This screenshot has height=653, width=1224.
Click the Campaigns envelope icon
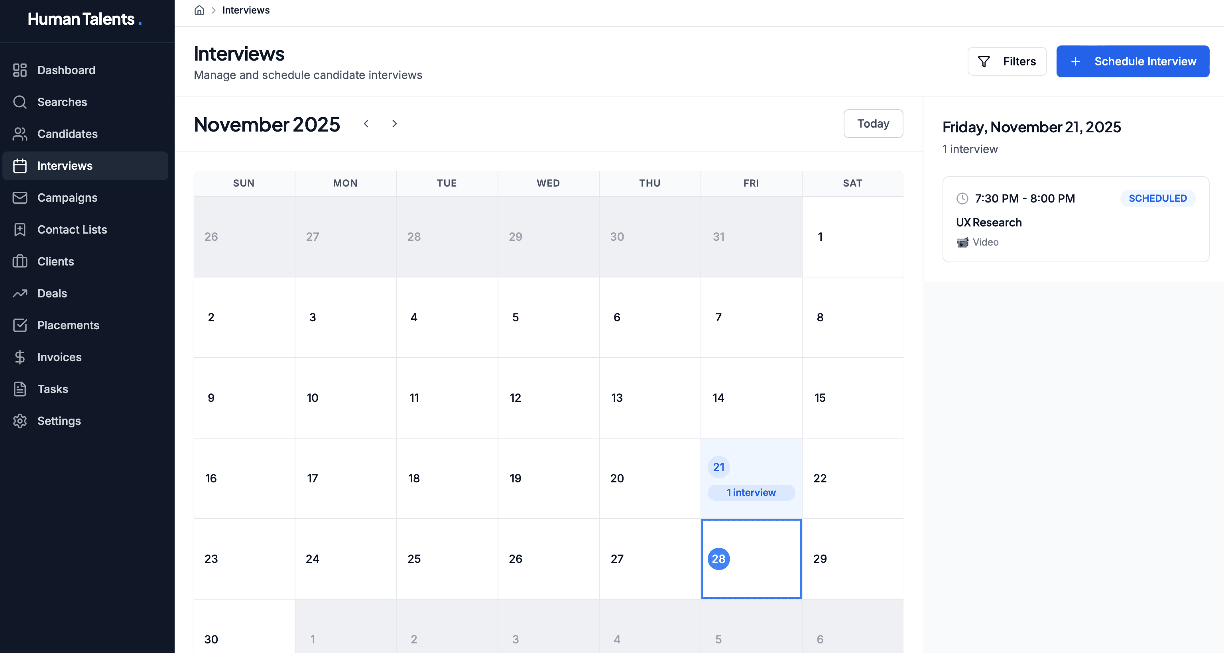click(20, 198)
